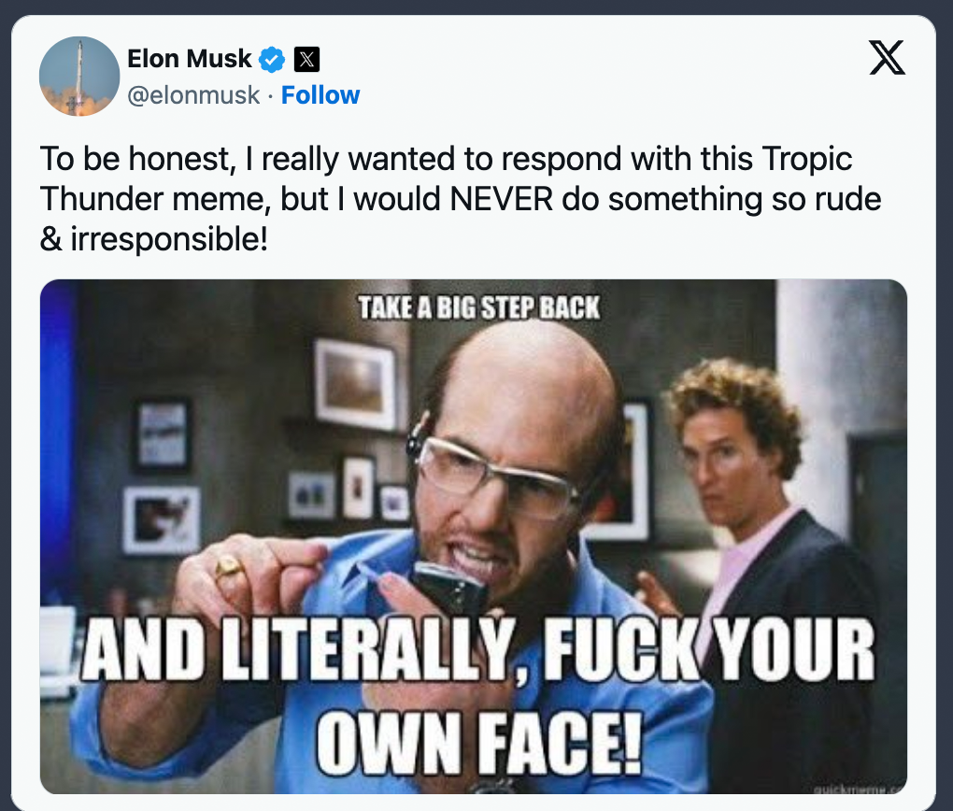Click the word "irresponsible!" in the tweet
This screenshot has width=953, height=811.
click(x=170, y=239)
